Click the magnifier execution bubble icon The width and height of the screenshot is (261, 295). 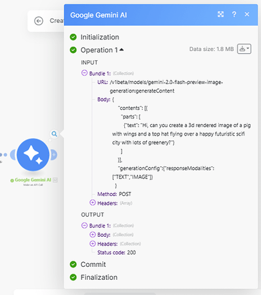54,134
